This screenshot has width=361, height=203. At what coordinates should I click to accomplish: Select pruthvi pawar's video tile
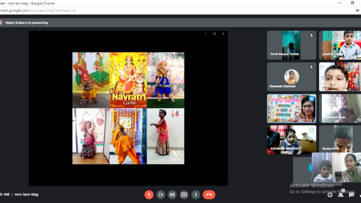[340, 45]
